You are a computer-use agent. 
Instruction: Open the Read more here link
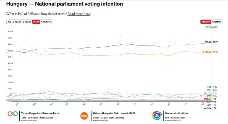79,14
